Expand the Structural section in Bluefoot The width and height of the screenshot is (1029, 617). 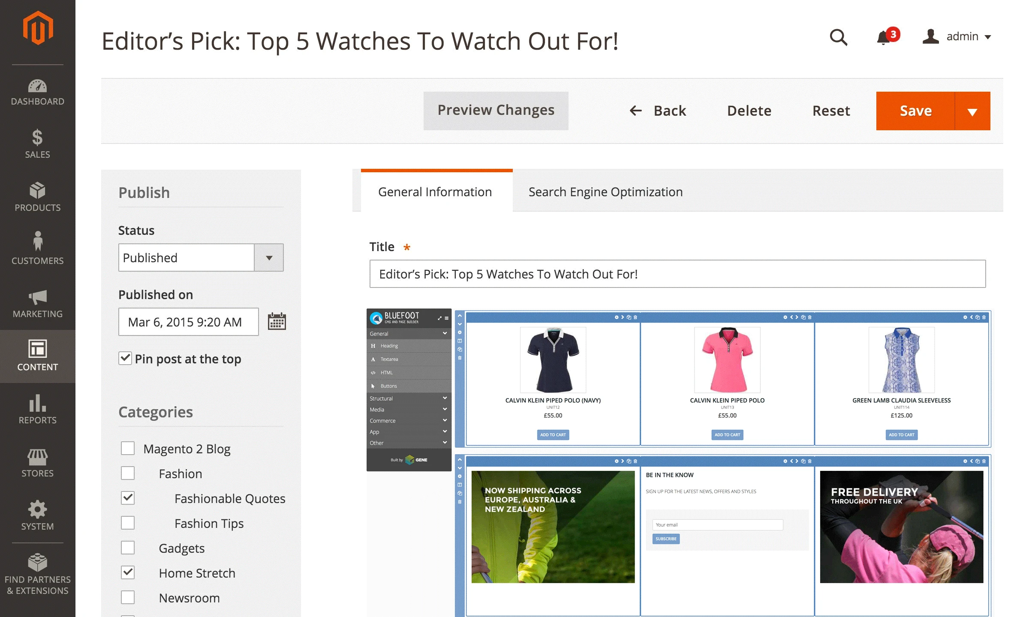coord(408,398)
